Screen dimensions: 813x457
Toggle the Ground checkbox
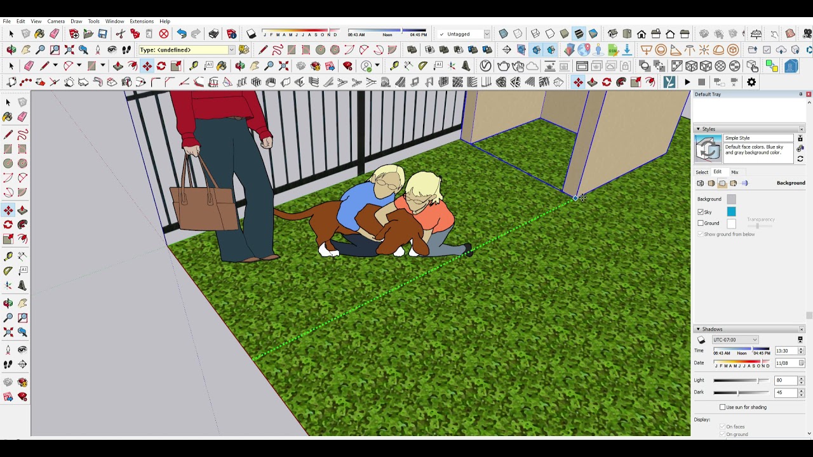tap(701, 223)
